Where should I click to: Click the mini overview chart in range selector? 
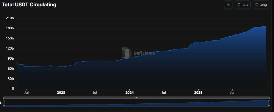click(x=136, y=103)
